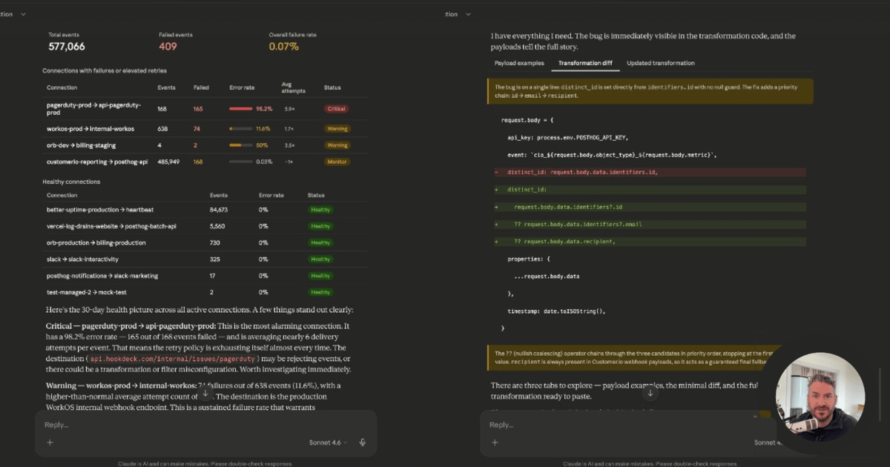Click the Warning badge for workos-prod row
Viewport: 890px width, 467px height.
(x=337, y=129)
